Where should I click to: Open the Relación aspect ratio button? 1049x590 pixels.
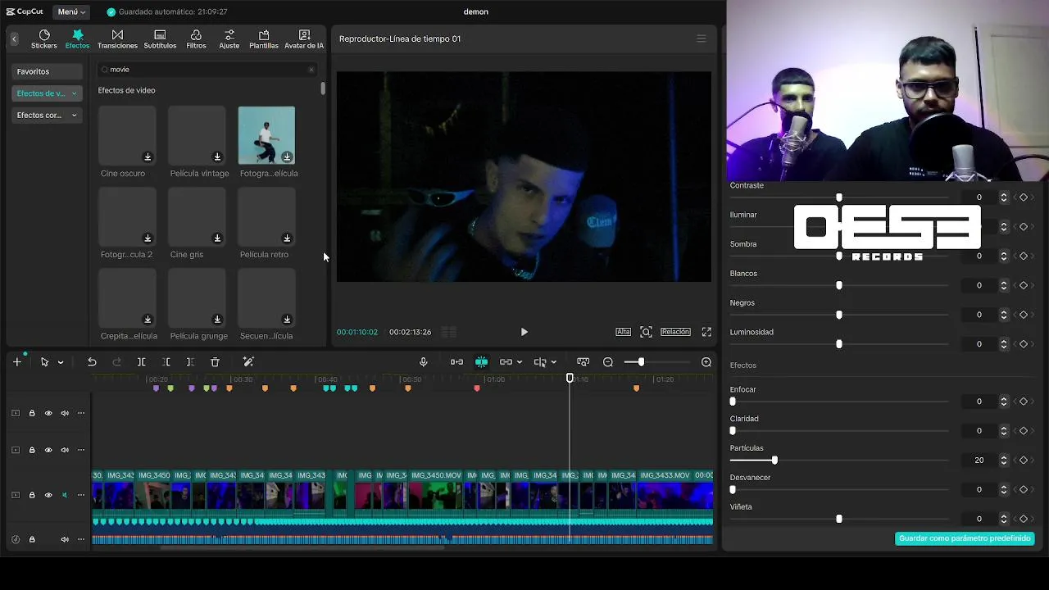(675, 332)
